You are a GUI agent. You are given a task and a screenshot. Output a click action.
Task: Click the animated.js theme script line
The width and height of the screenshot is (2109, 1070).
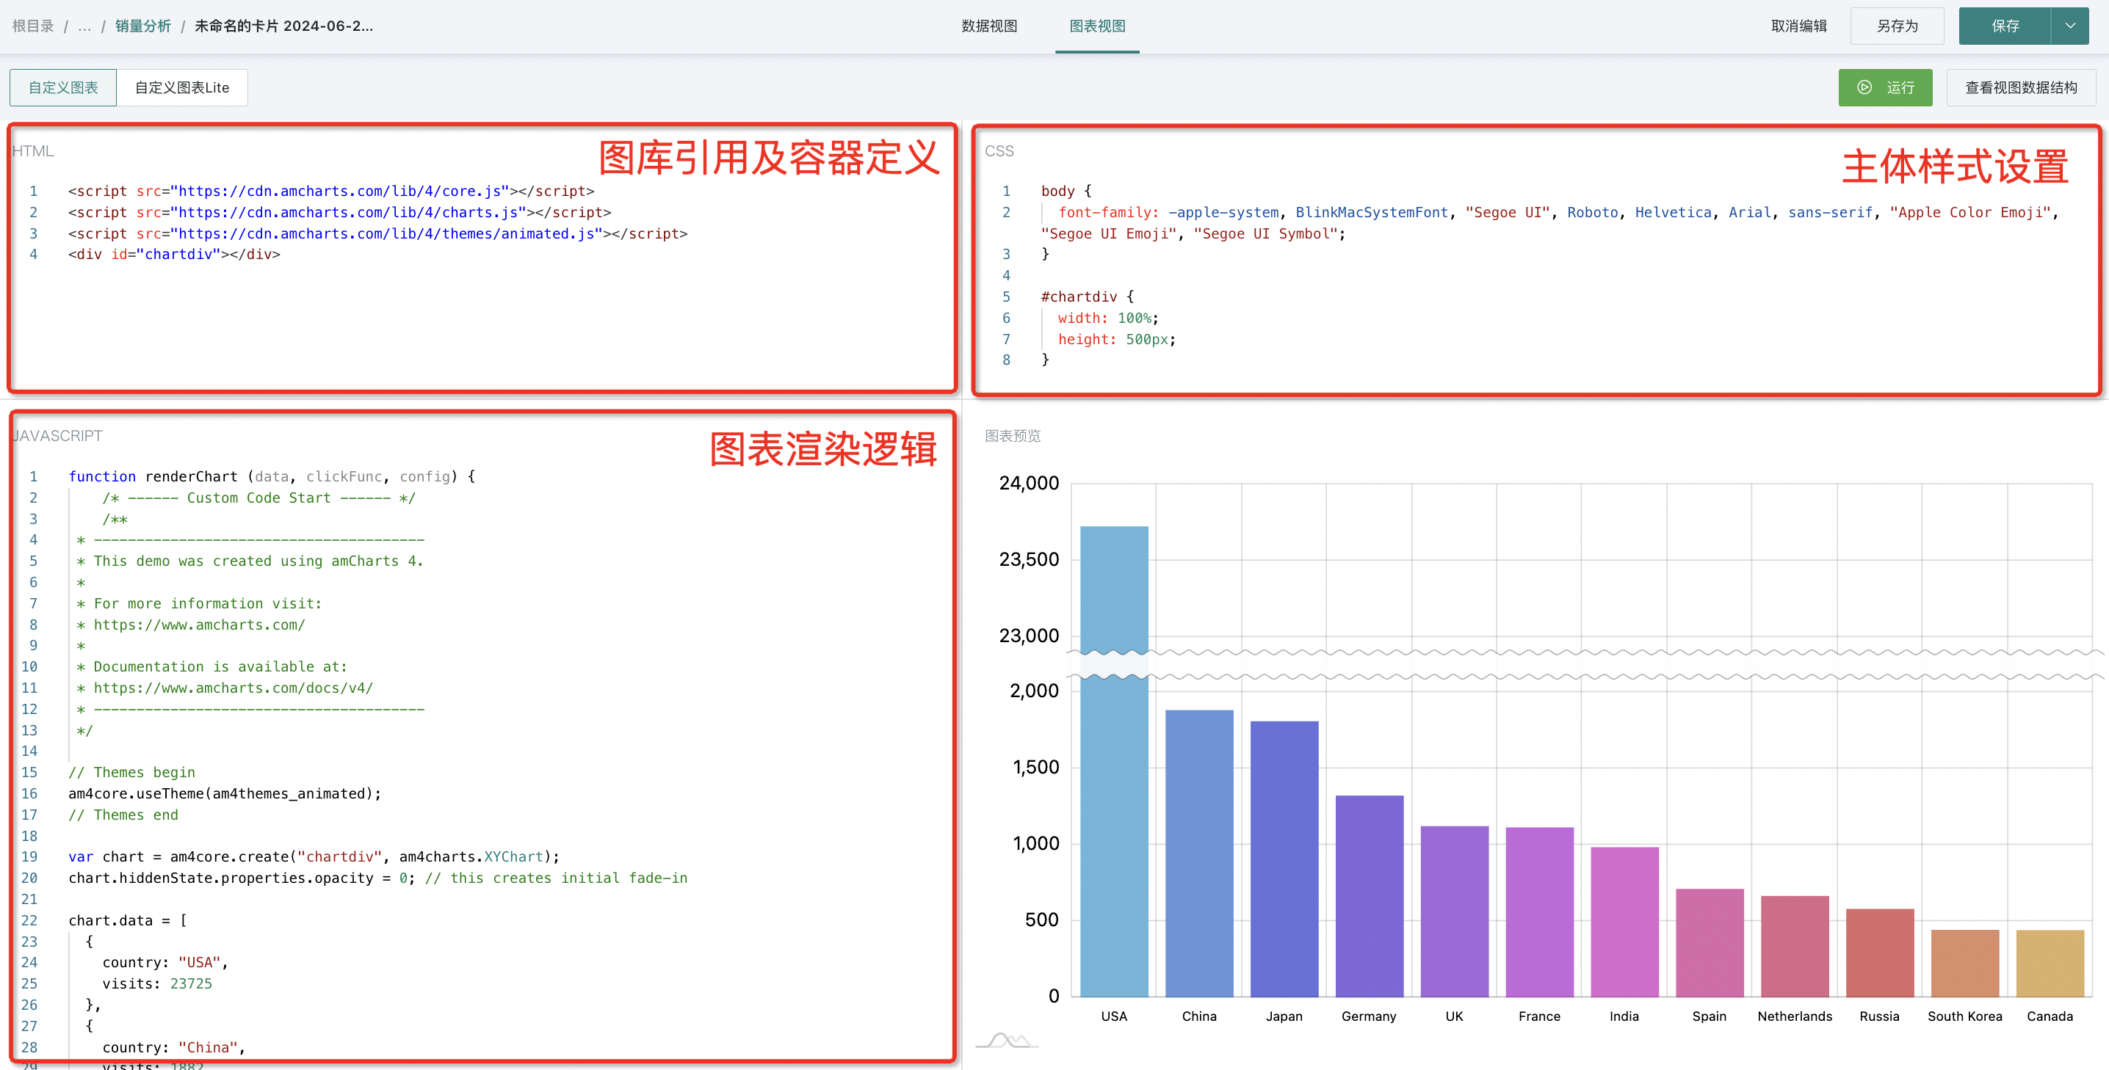coord(377,233)
